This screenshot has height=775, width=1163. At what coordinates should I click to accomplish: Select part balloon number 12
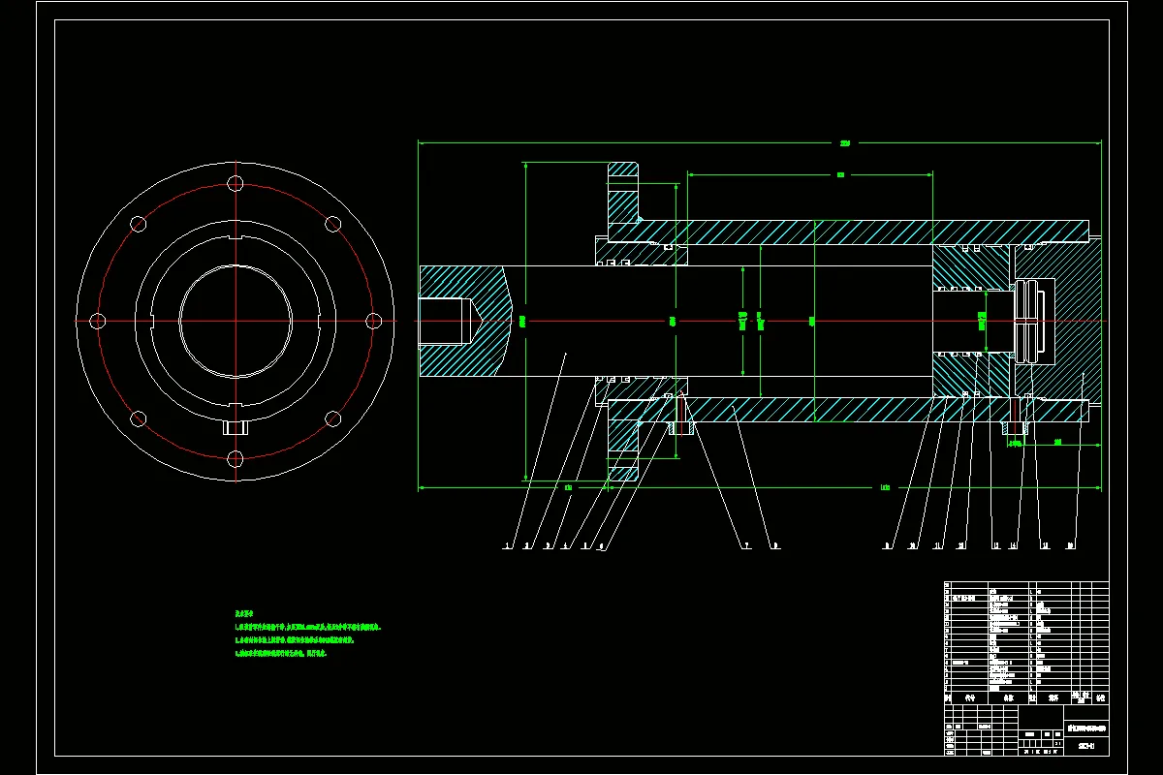pyautogui.click(x=961, y=546)
